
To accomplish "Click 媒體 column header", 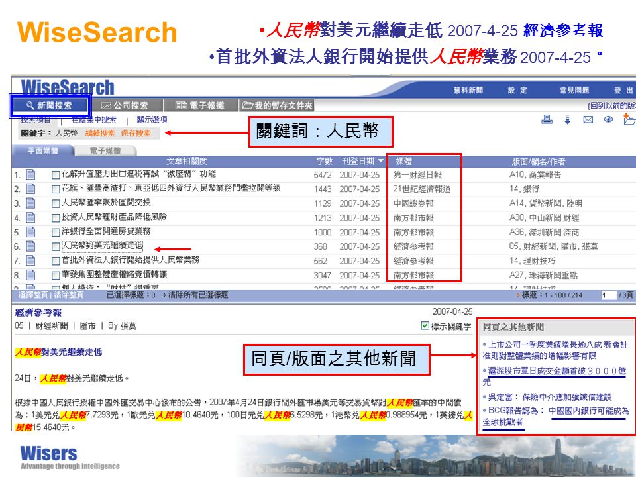I will click(x=404, y=161).
